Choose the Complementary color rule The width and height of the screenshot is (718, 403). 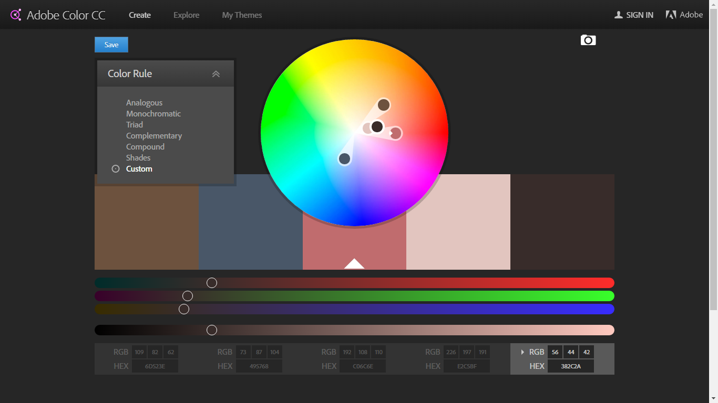coord(154,136)
